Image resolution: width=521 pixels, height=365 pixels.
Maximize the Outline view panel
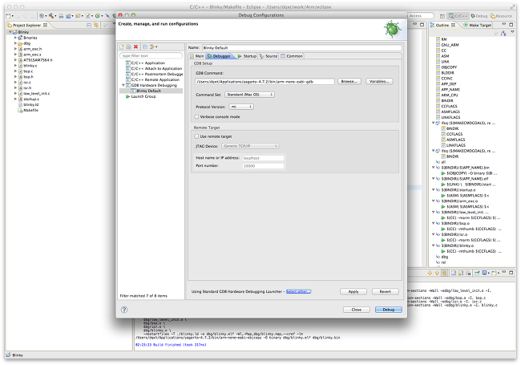511,24
